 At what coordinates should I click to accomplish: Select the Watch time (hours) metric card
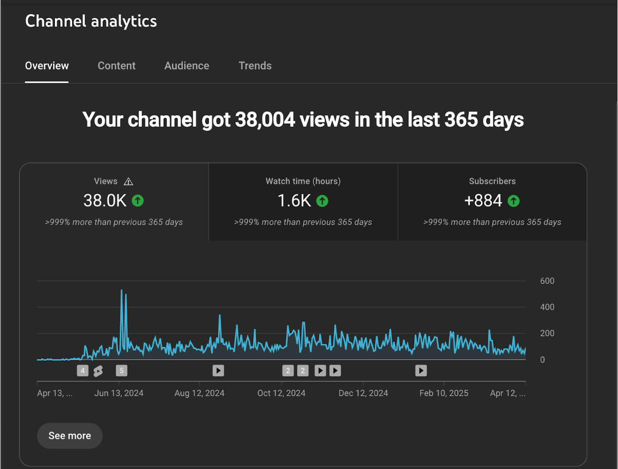pos(303,202)
